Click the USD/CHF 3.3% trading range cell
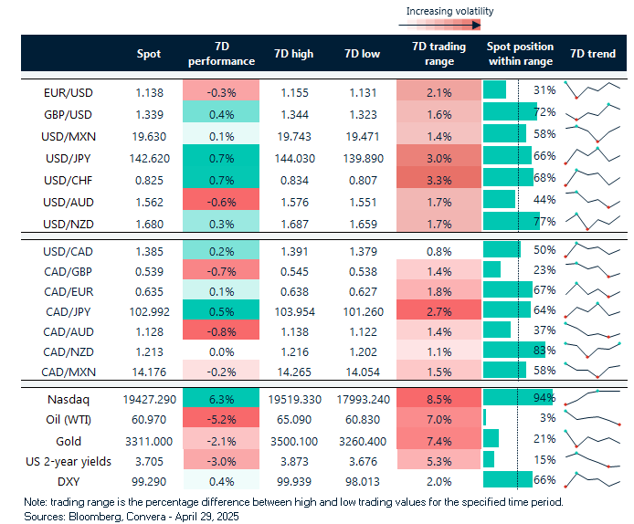634x524 pixels. pyautogui.click(x=434, y=177)
